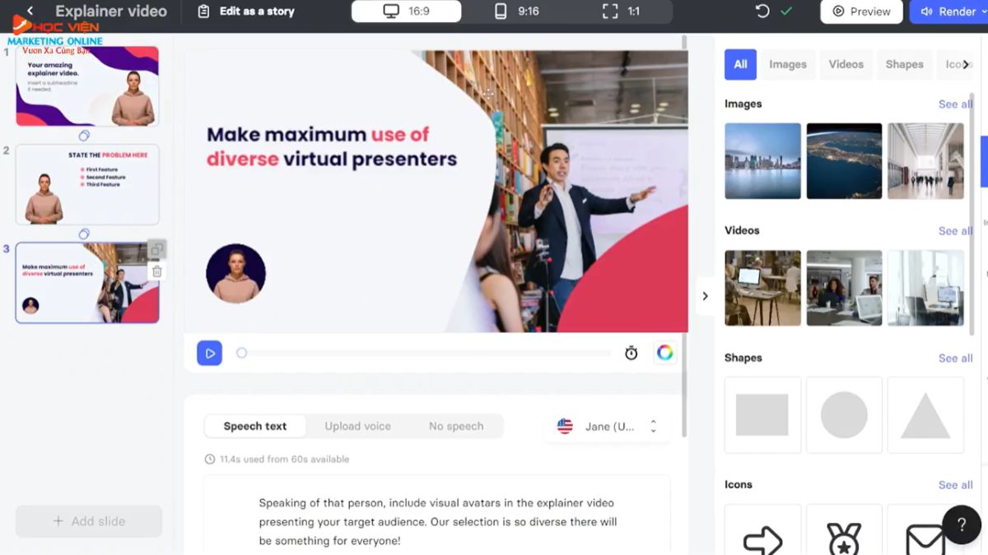Select slide 3 thumbnail

[x=87, y=282]
